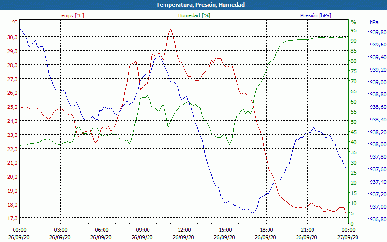Screen dimensions: 387x242
Task: Click the 23,0 temperature axis value
Action: (12, 135)
